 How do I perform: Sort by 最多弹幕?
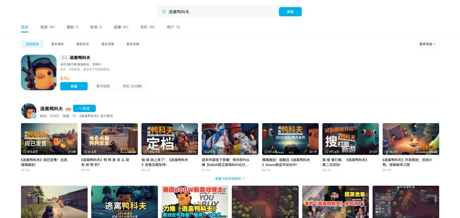click(108, 44)
